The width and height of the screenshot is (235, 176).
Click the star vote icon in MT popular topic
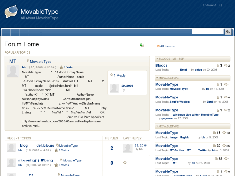(61, 67)
